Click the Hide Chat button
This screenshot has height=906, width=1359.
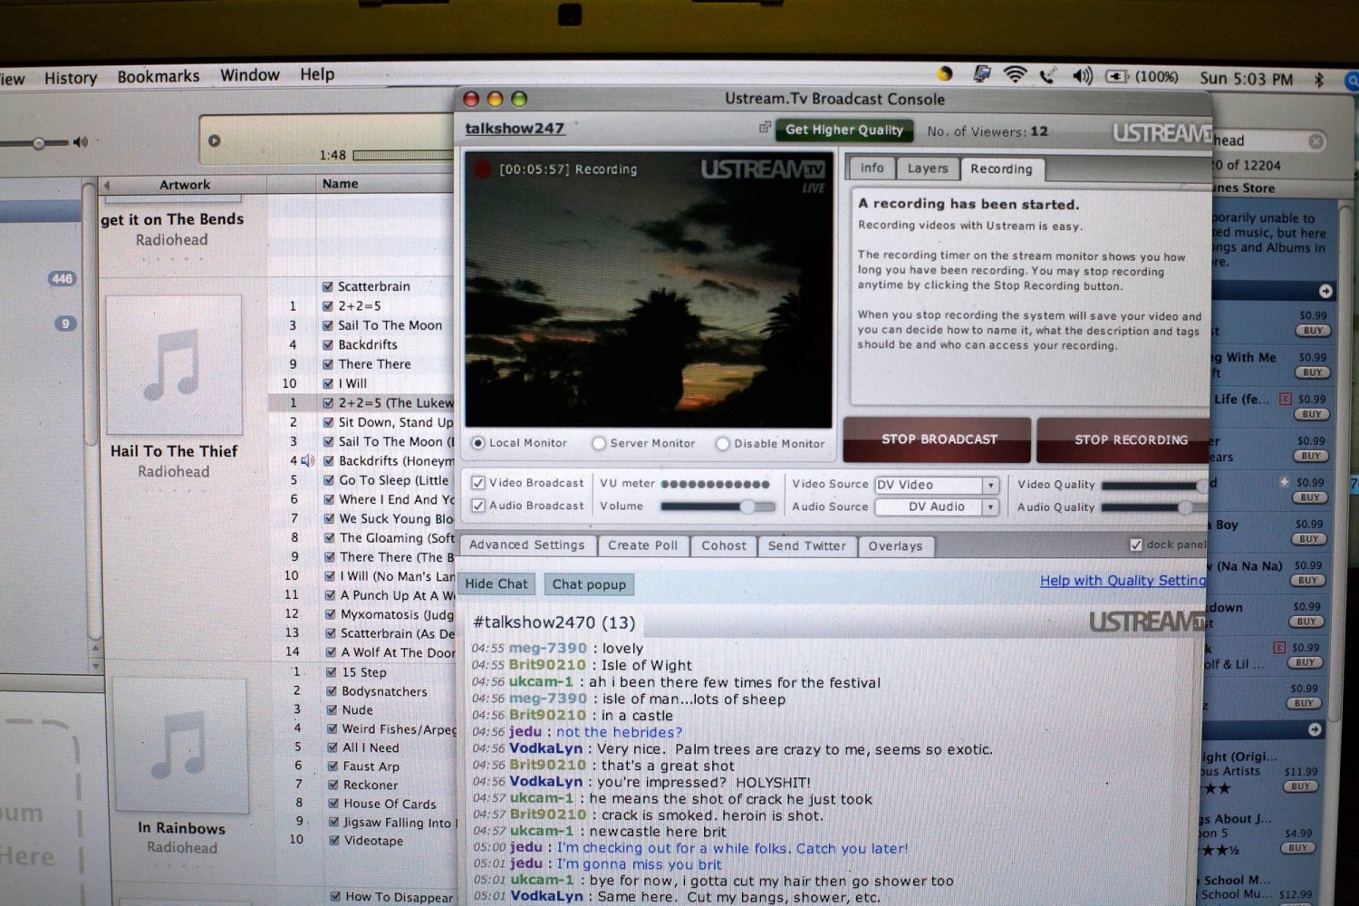pos(496,584)
